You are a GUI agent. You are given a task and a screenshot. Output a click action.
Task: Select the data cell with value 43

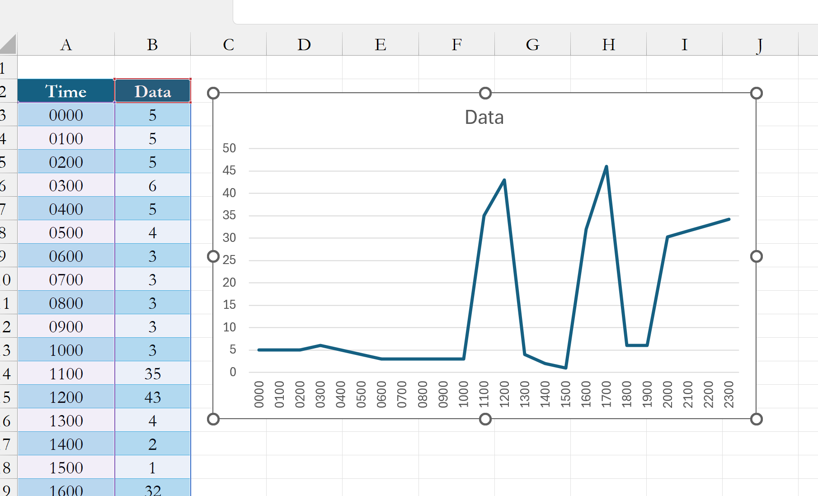pos(153,397)
